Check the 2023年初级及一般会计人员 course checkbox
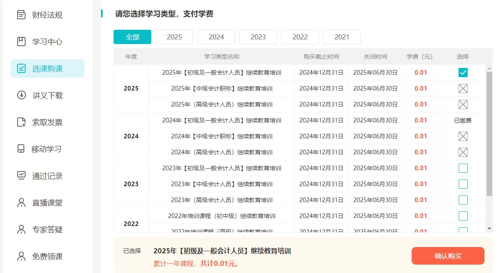Viewport: 503px width, 273px height. pyautogui.click(x=463, y=168)
